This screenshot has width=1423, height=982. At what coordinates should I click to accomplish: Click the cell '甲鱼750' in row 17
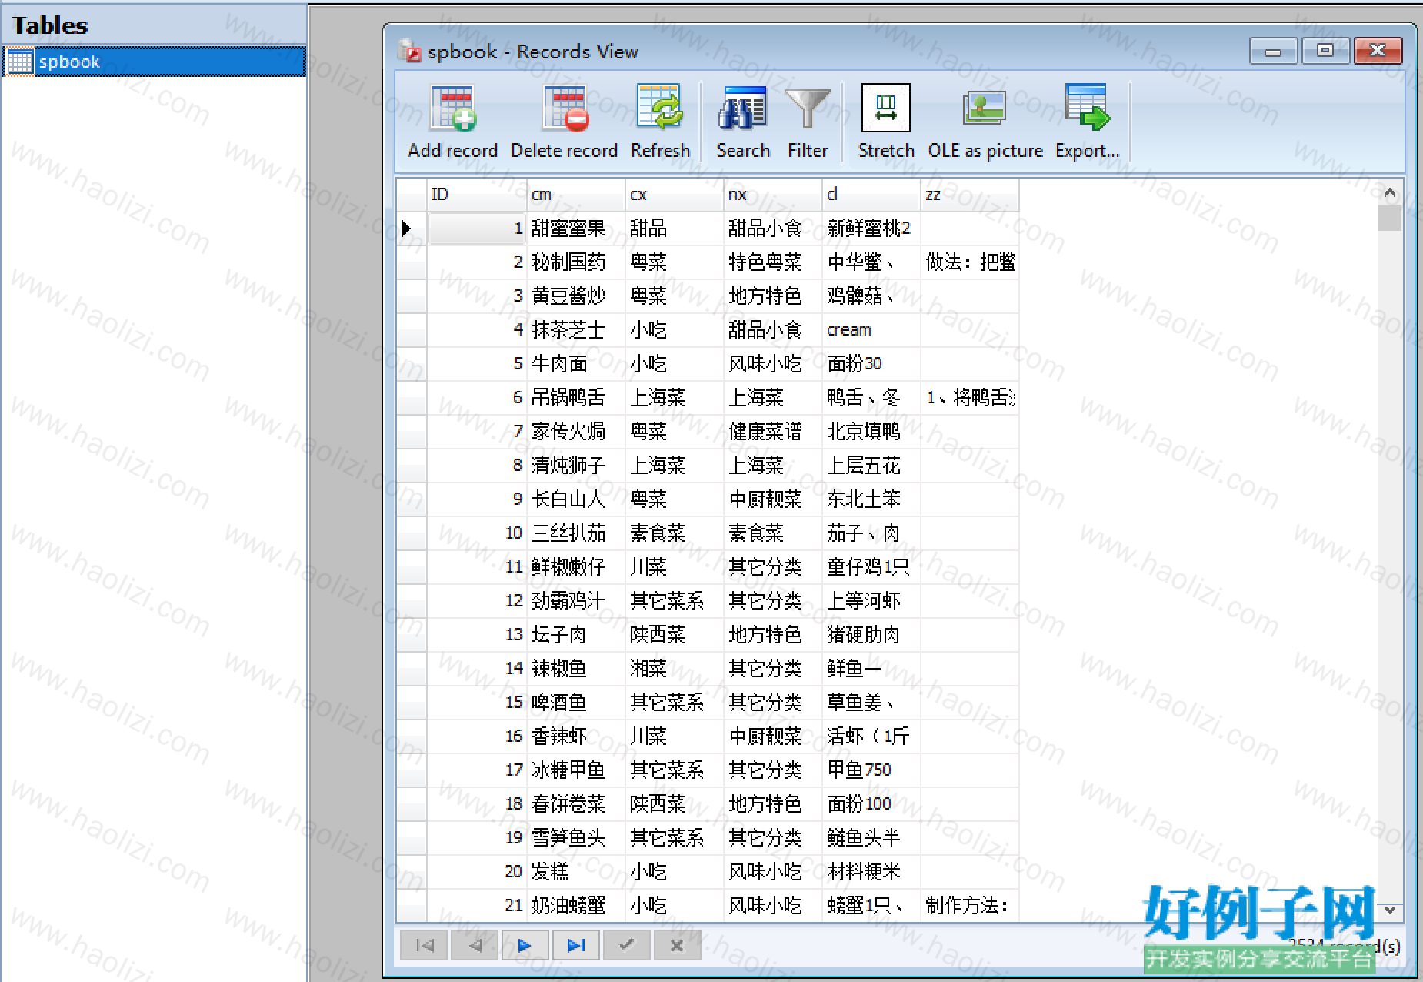pyautogui.click(x=871, y=770)
